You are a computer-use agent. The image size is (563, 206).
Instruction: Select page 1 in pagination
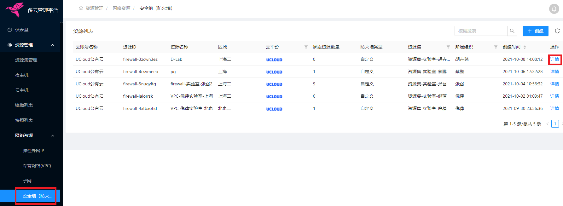coord(555,124)
